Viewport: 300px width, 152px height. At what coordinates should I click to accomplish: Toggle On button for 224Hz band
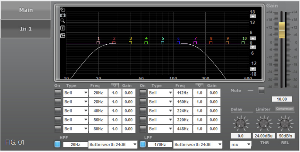click(143, 111)
